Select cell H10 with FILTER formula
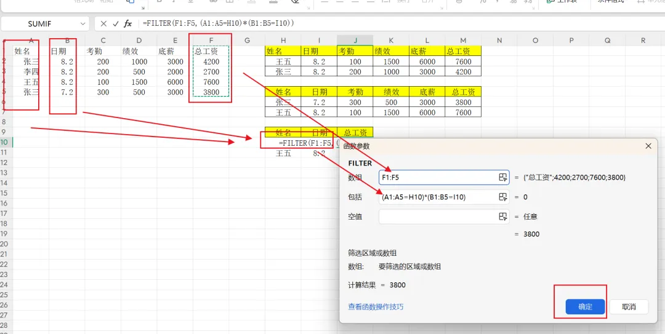 point(283,143)
